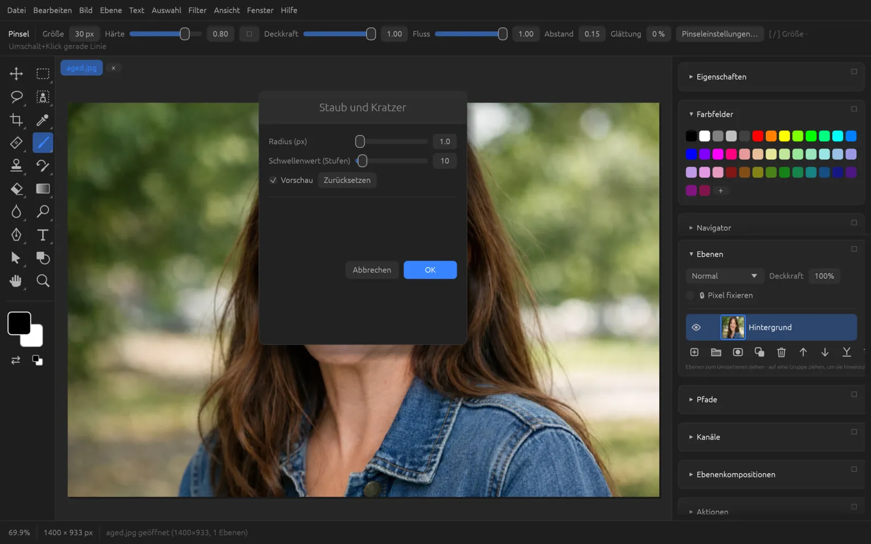Click the Hintergrund layer thumbnail
Viewport: 871px width, 544px height.
(x=733, y=327)
